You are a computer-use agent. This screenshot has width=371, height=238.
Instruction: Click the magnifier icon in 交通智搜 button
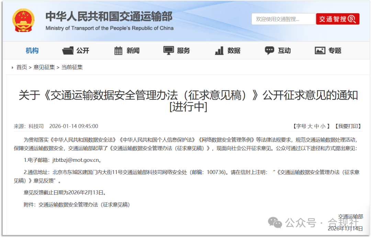tap(351, 19)
